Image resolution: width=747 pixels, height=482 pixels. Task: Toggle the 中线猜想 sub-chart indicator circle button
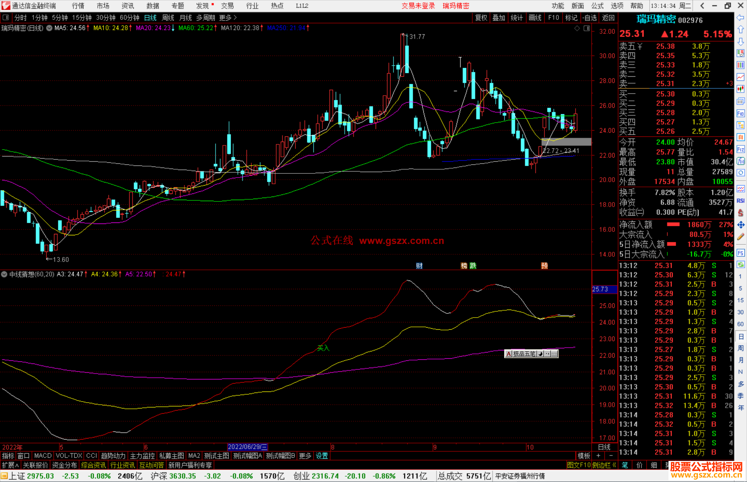[x=4, y=274]
